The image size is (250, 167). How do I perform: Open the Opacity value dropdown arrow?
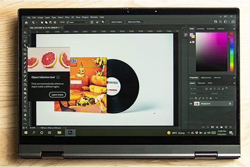coord(226,93)
